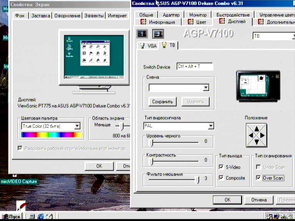Image resolution: width=295 pixels, height=221 pixels.
Task: Toggle extend Windows desktop checkbox
Action: click(x=20, y=148)
